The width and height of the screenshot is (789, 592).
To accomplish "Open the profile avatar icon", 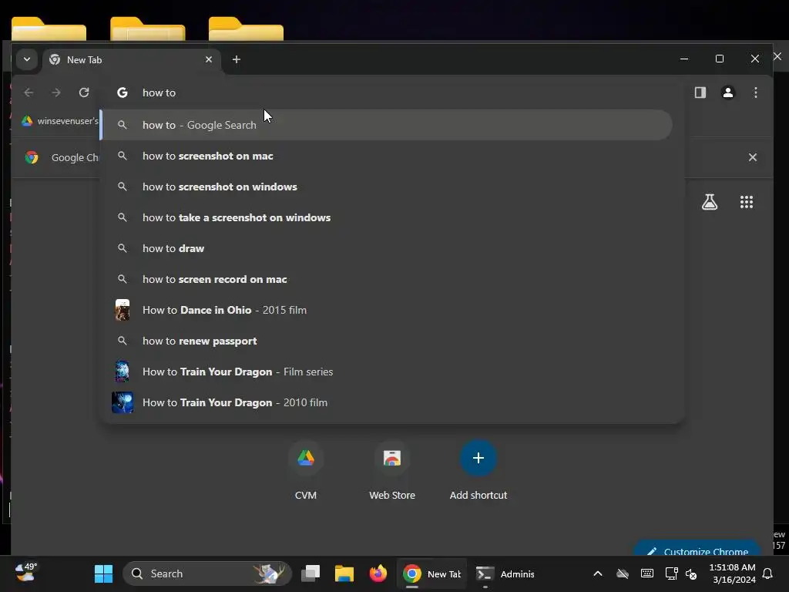I will 727,92.
